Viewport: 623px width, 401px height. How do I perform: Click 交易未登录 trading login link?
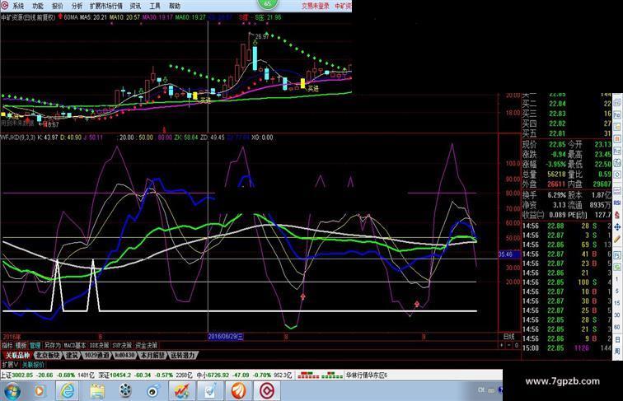[x=316, y=6]
